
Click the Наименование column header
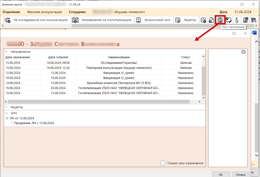[x=119, y=57]
